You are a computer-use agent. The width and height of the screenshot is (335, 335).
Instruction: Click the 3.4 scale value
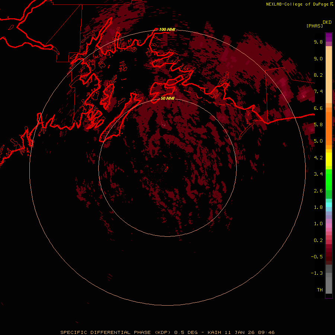coord(318,174)
